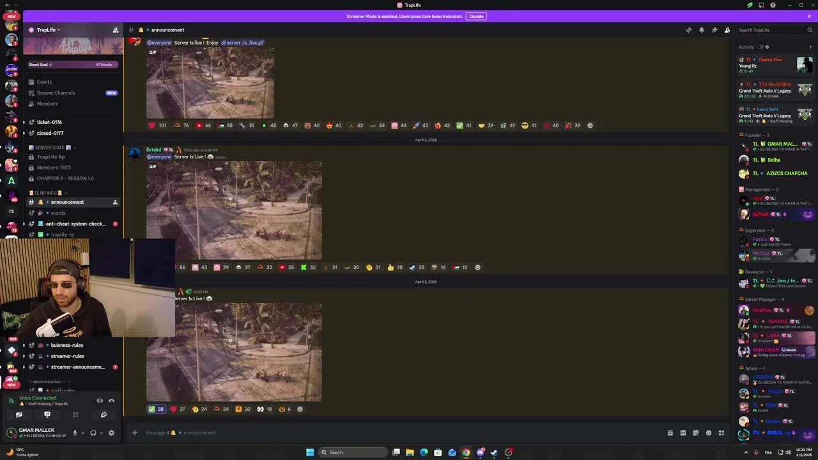The height and width of the screenshot is (460, 818).
Task: Open Castro Don's Young Rz activity card
Action: point(776,65)
